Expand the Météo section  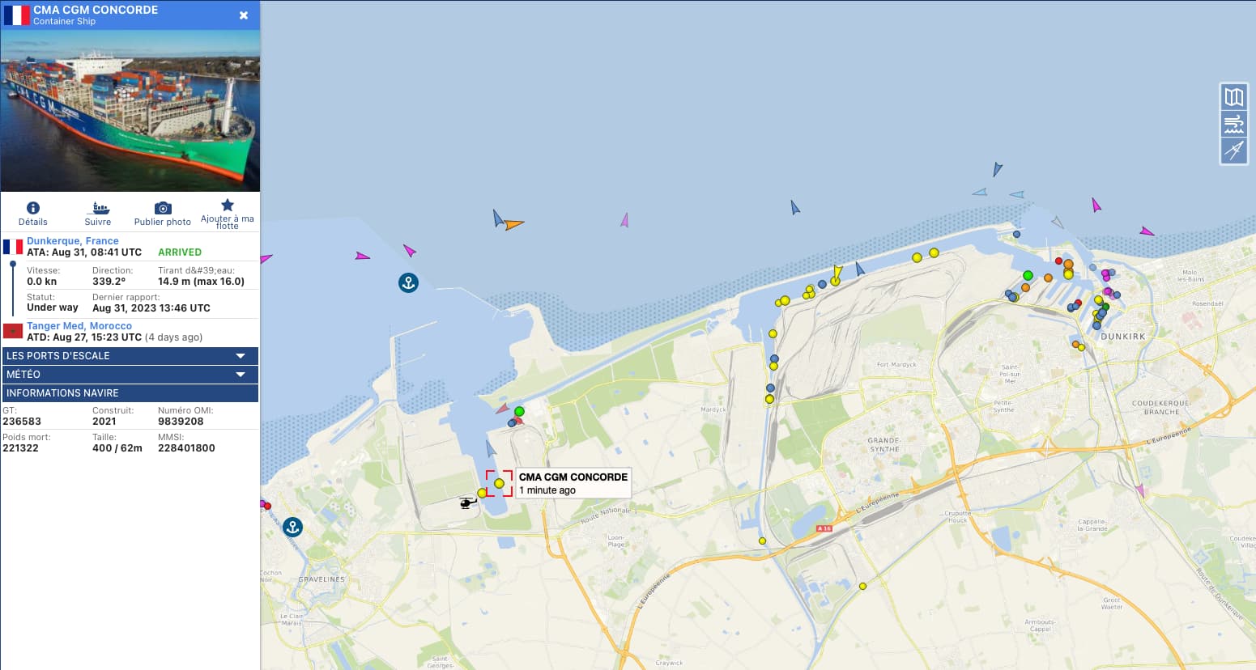pos(130,375)
